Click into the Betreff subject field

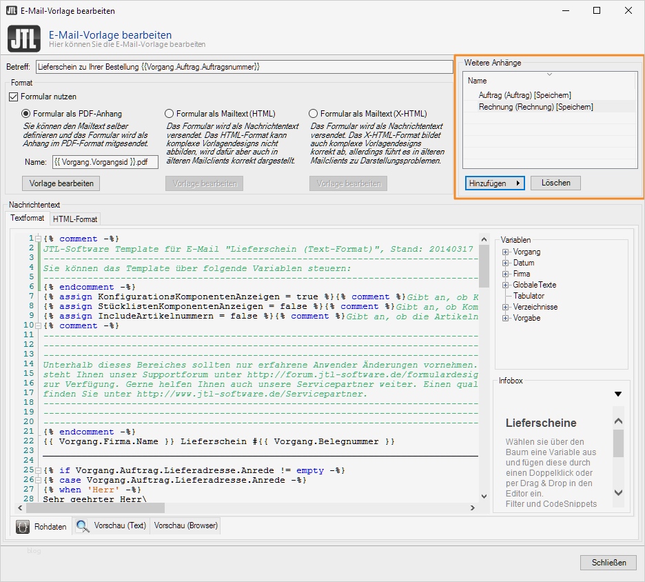[x=243, y=67]
